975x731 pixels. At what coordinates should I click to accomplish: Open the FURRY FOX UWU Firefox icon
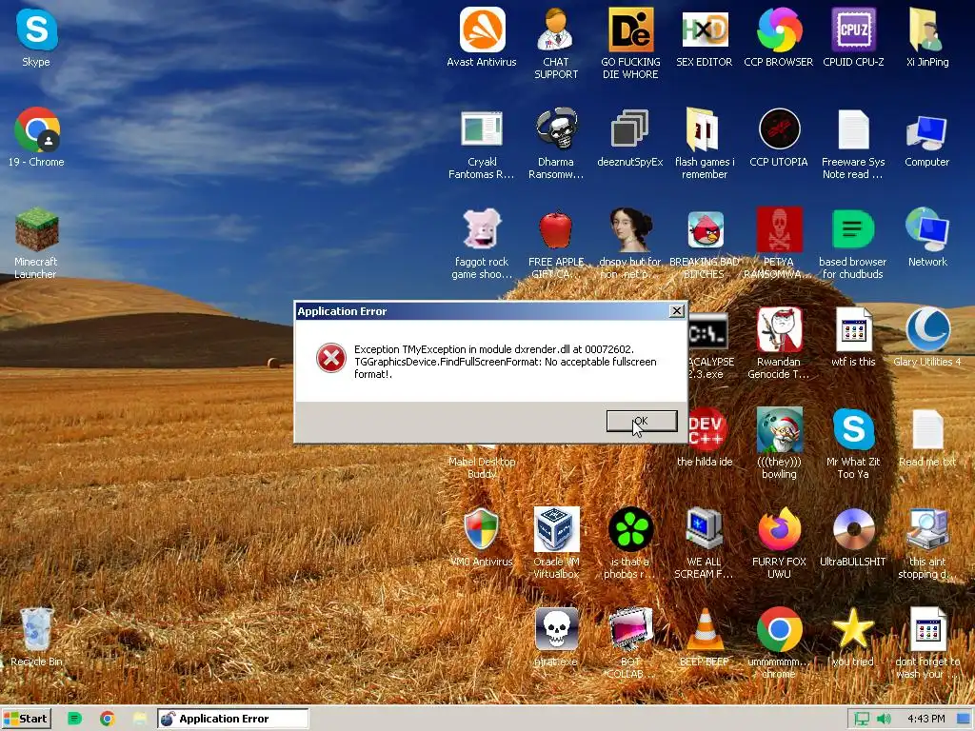[x=779, y=529]
